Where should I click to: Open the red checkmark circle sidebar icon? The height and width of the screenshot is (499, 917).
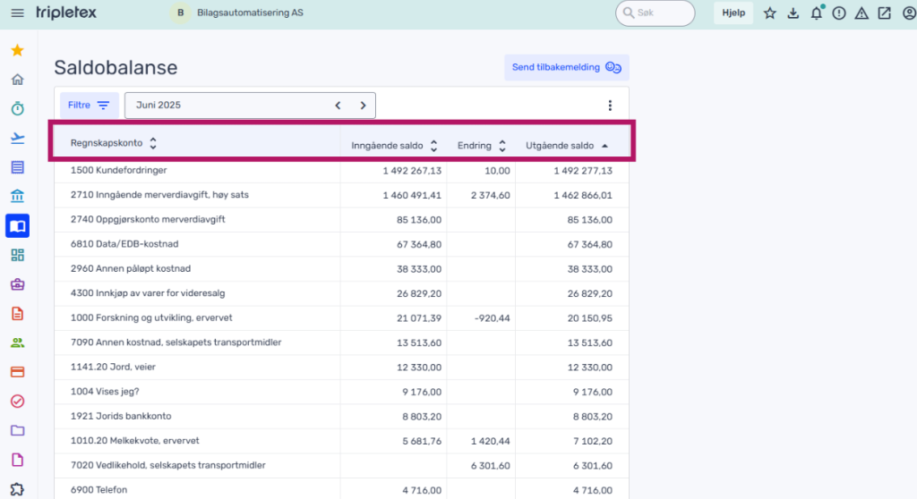pos(18,402)
